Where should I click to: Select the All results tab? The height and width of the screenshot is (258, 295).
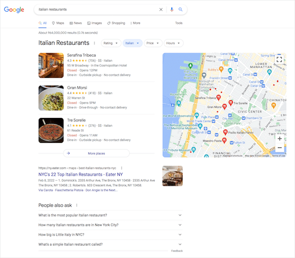(42, 23)
